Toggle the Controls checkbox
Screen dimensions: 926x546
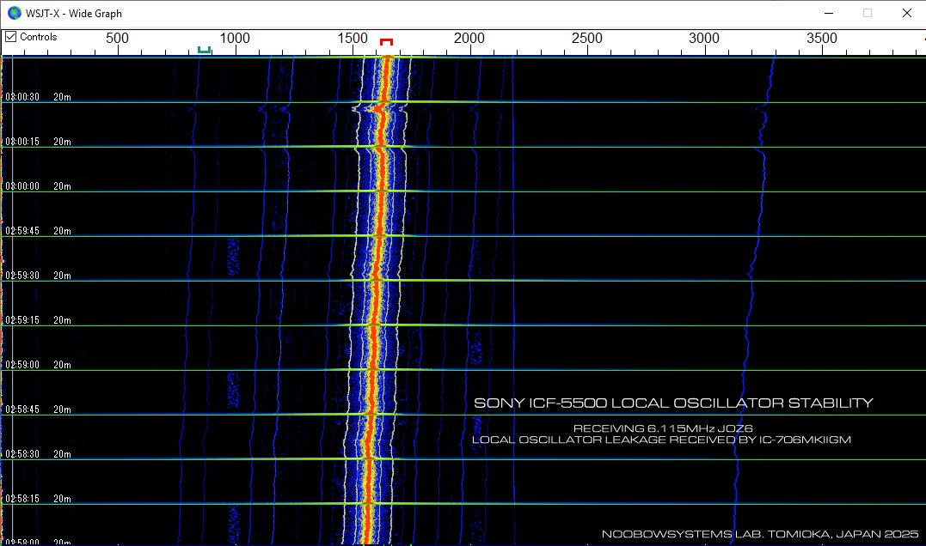[10, 37]
